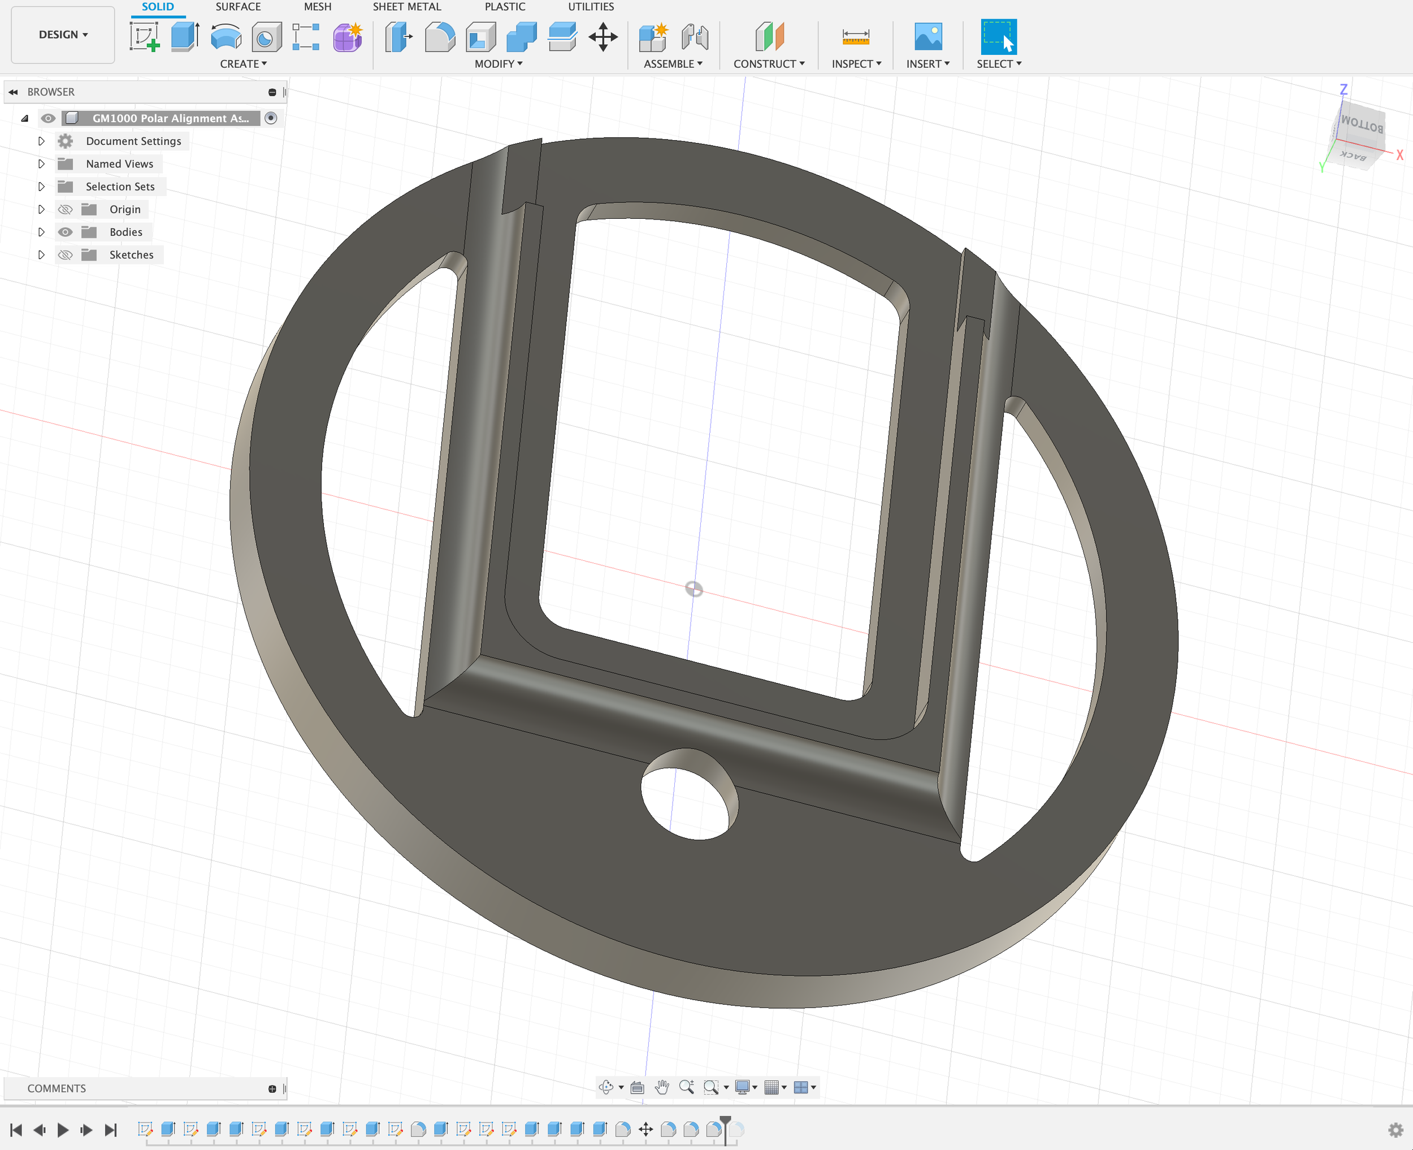Click the Look At icon
Screen dimensions: 1413x1150
[x=637, y=1087]
